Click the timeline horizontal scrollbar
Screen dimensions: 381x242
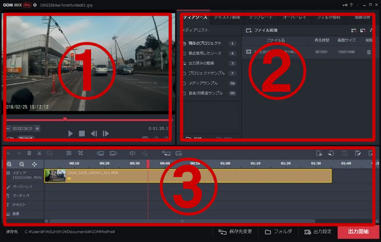[182, 221]
